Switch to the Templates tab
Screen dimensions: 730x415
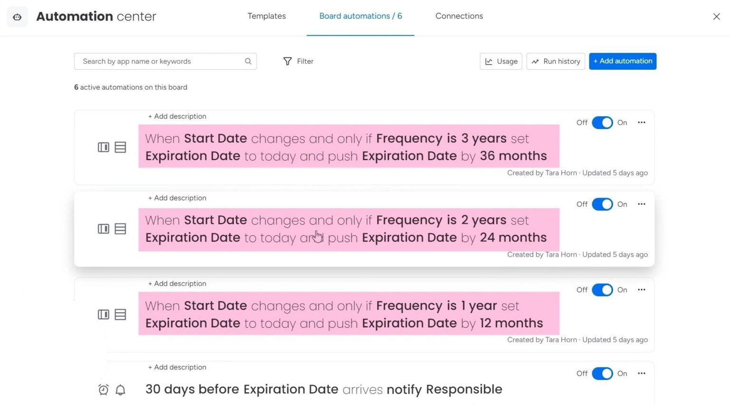(267, 16)
